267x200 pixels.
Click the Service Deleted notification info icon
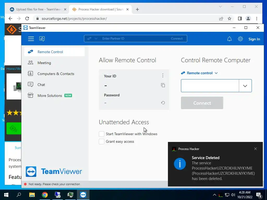(x=180, y=164)
